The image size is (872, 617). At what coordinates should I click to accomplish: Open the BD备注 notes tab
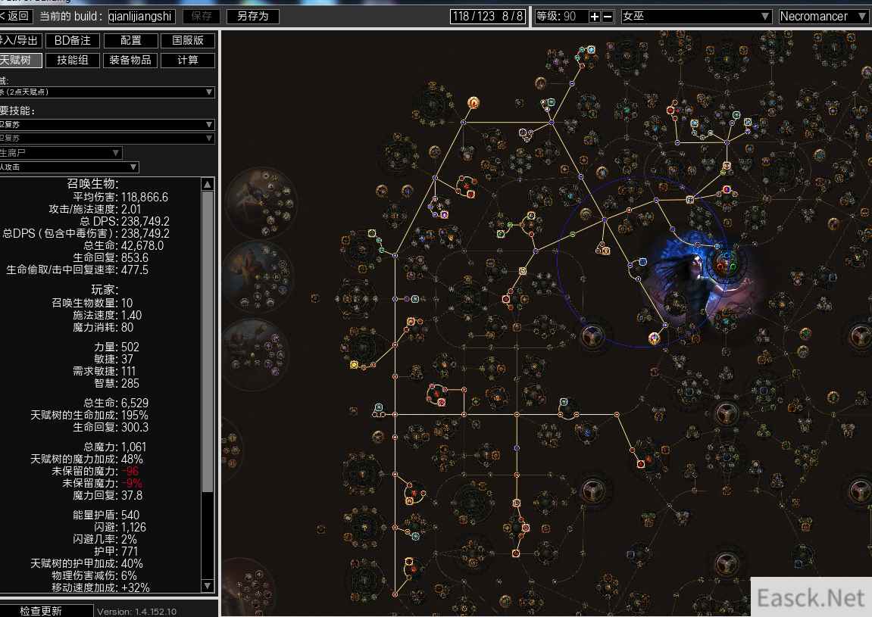72,41
